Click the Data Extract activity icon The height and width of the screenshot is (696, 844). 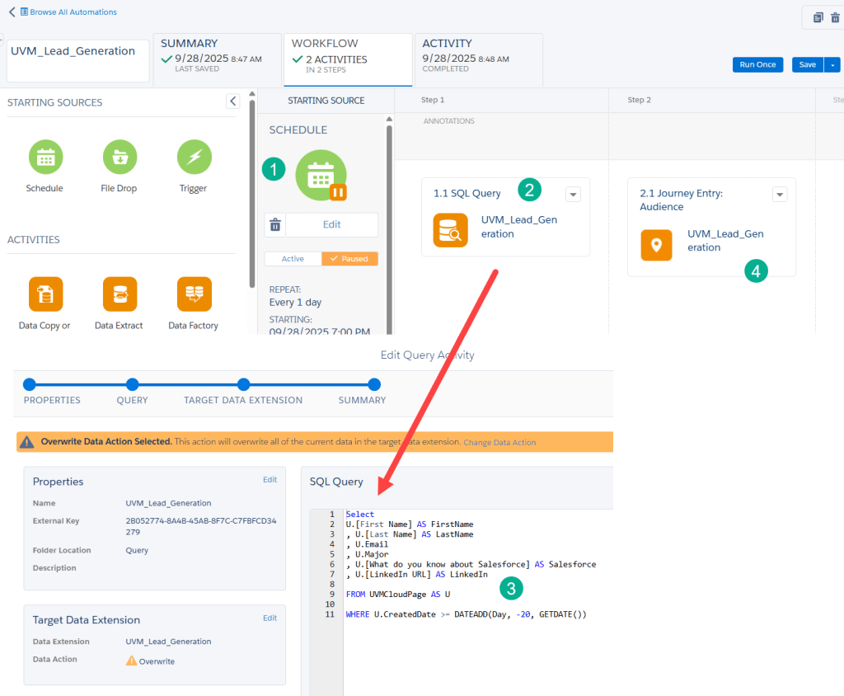click(x=120, y=294)
